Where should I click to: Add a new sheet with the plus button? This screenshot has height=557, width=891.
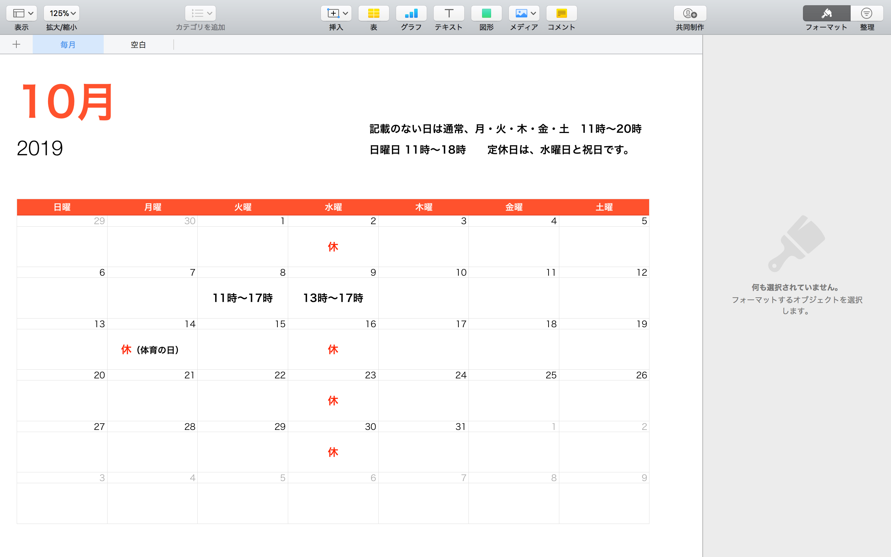(17, 44)
